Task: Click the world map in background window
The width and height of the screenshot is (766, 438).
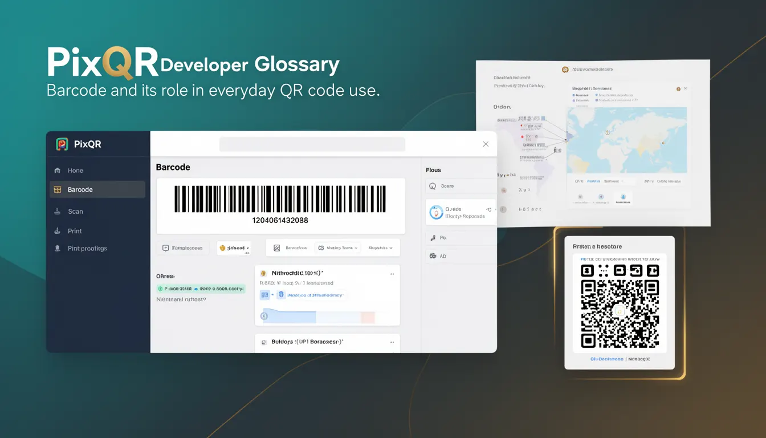Action: pyautogui.click(x=626, y=140)
